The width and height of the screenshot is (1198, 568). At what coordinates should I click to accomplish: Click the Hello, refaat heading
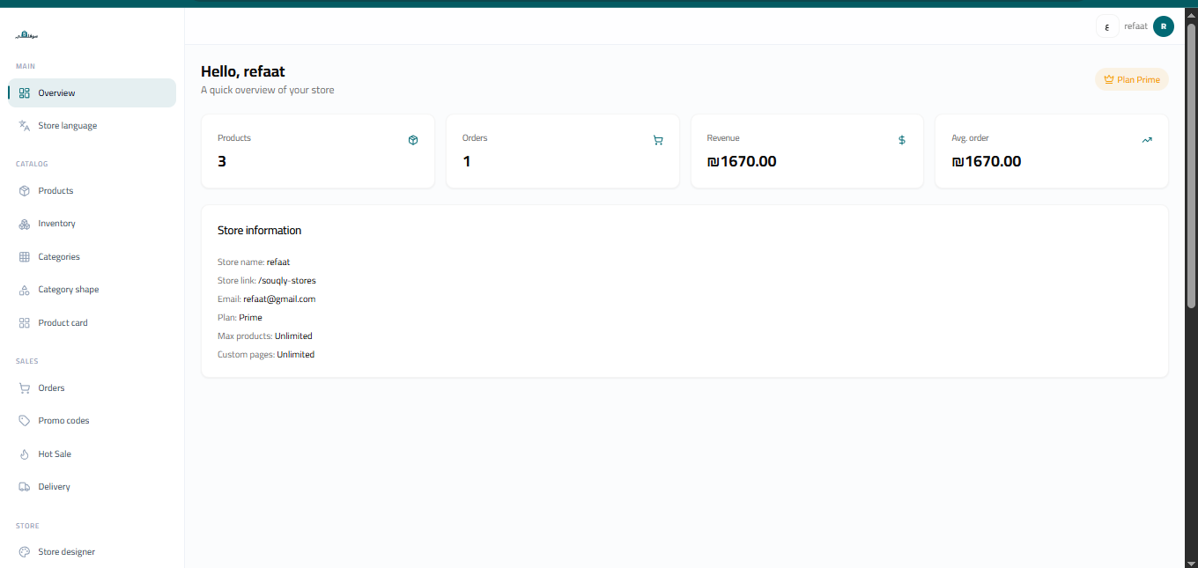[243, 71]
